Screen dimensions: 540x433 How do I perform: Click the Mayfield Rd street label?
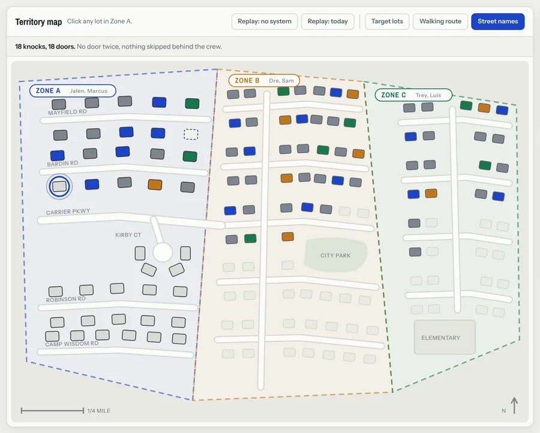(67, 113)
